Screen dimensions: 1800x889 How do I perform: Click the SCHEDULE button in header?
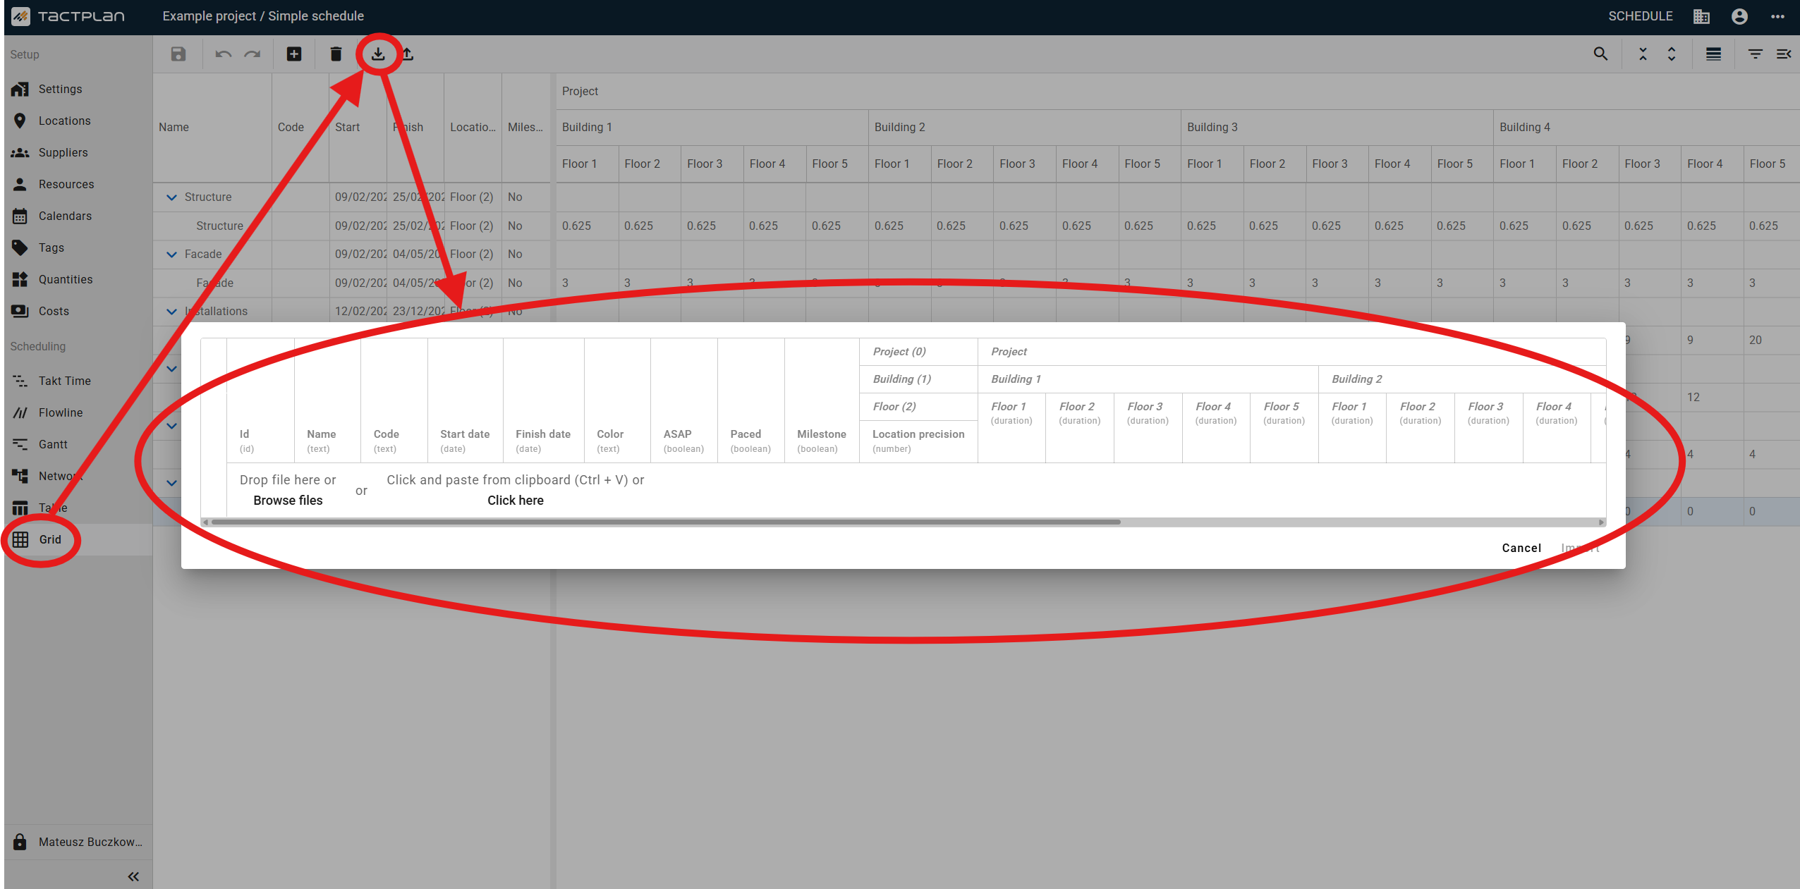point(1641,16)
